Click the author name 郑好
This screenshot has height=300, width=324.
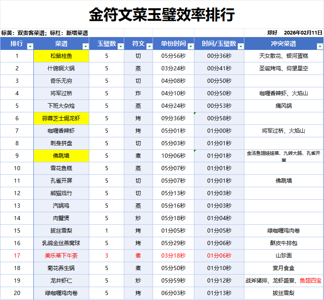(272, 33)
